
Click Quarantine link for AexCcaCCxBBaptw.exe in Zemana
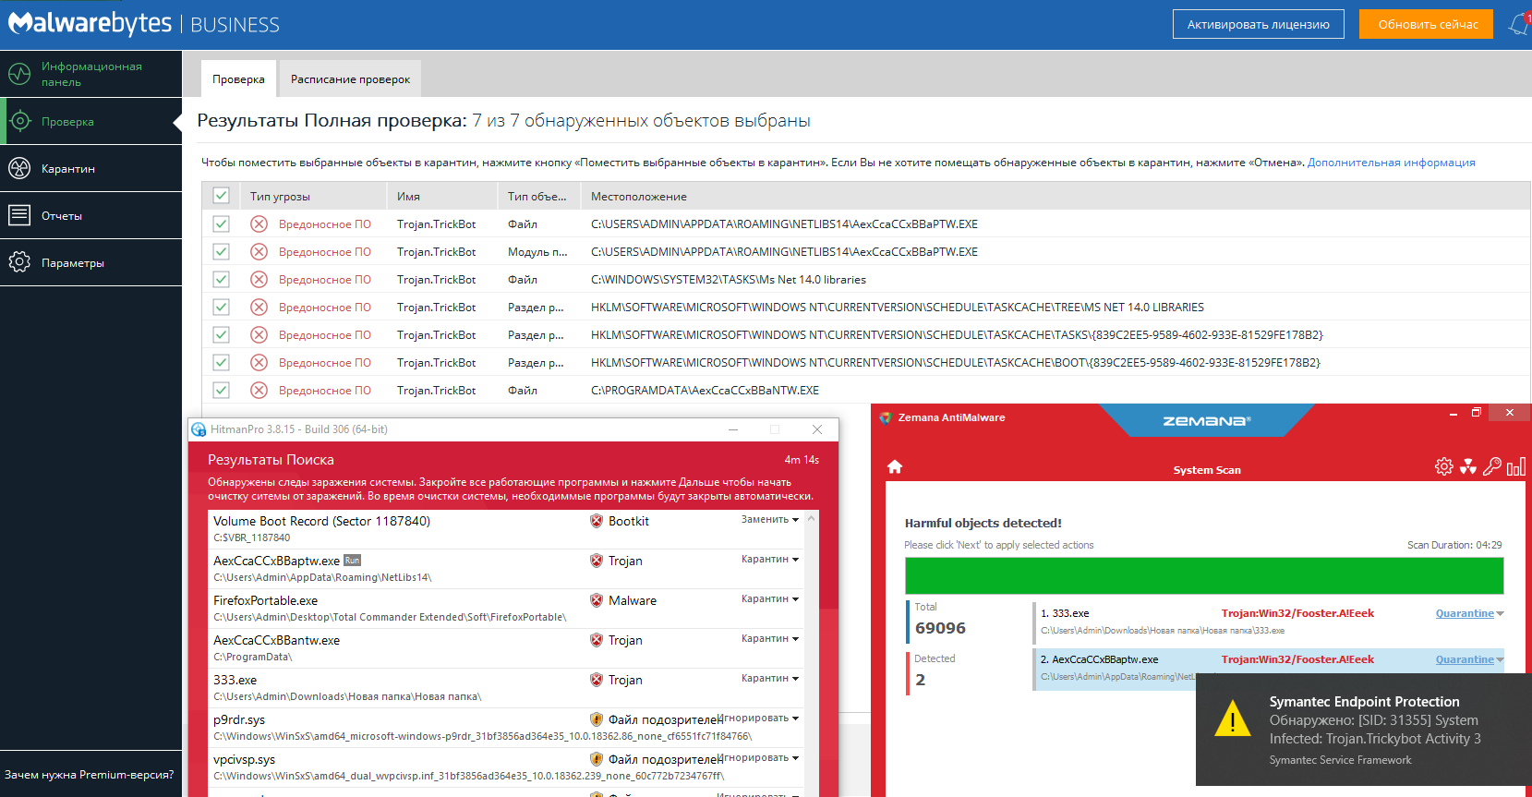point(1465,659)
